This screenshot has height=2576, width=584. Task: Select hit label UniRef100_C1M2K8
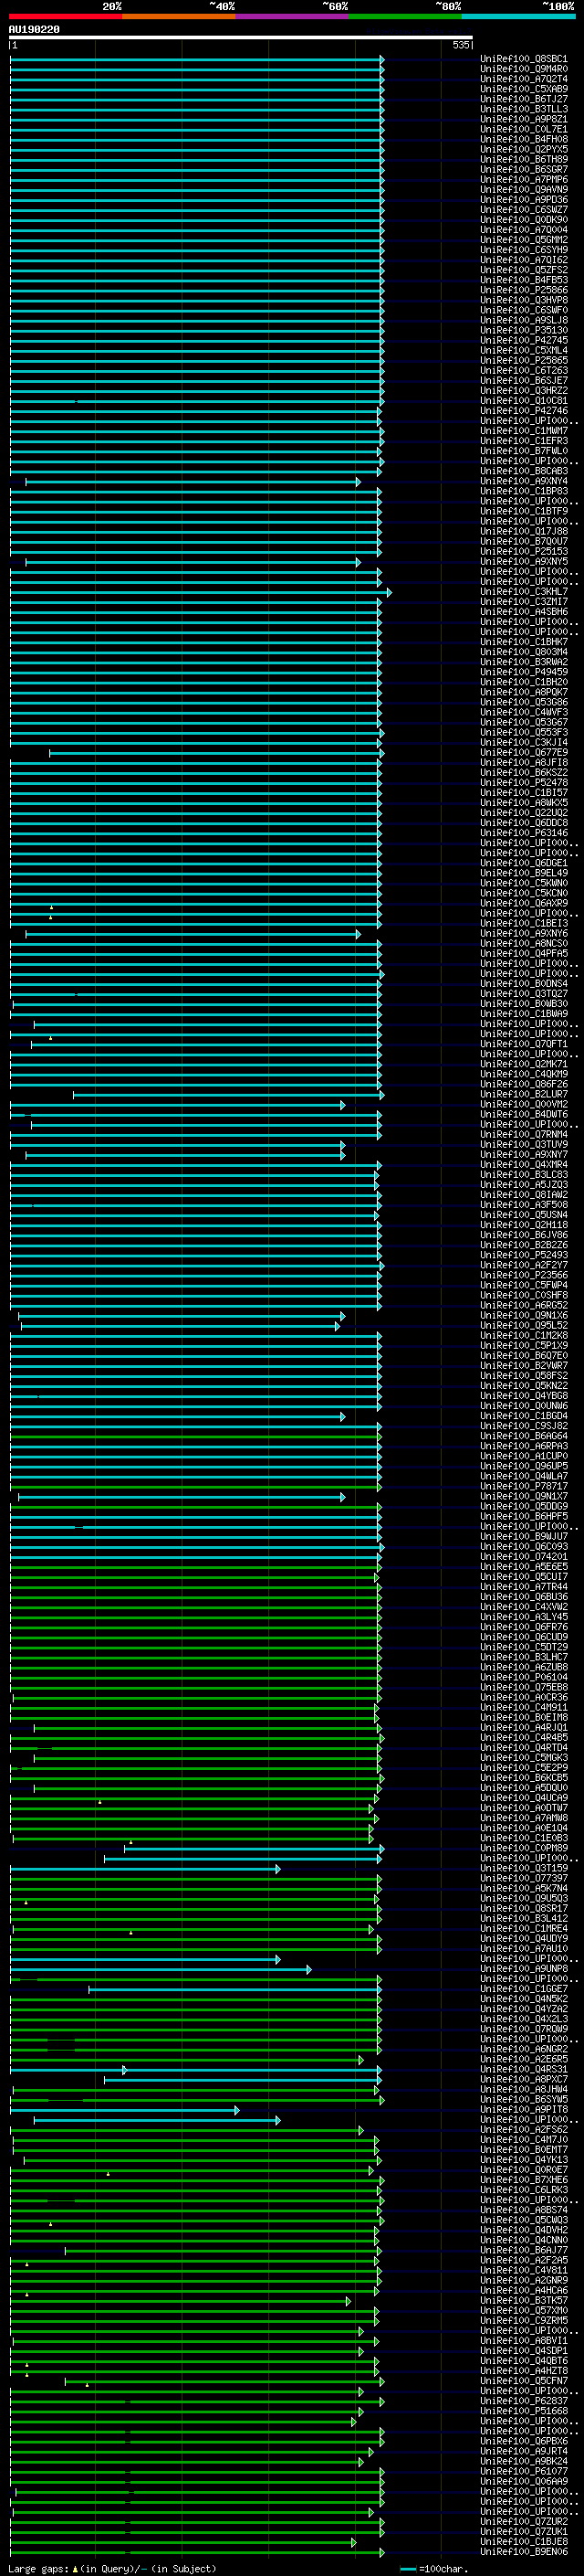pyautogui.click(x=524, y=1336)
